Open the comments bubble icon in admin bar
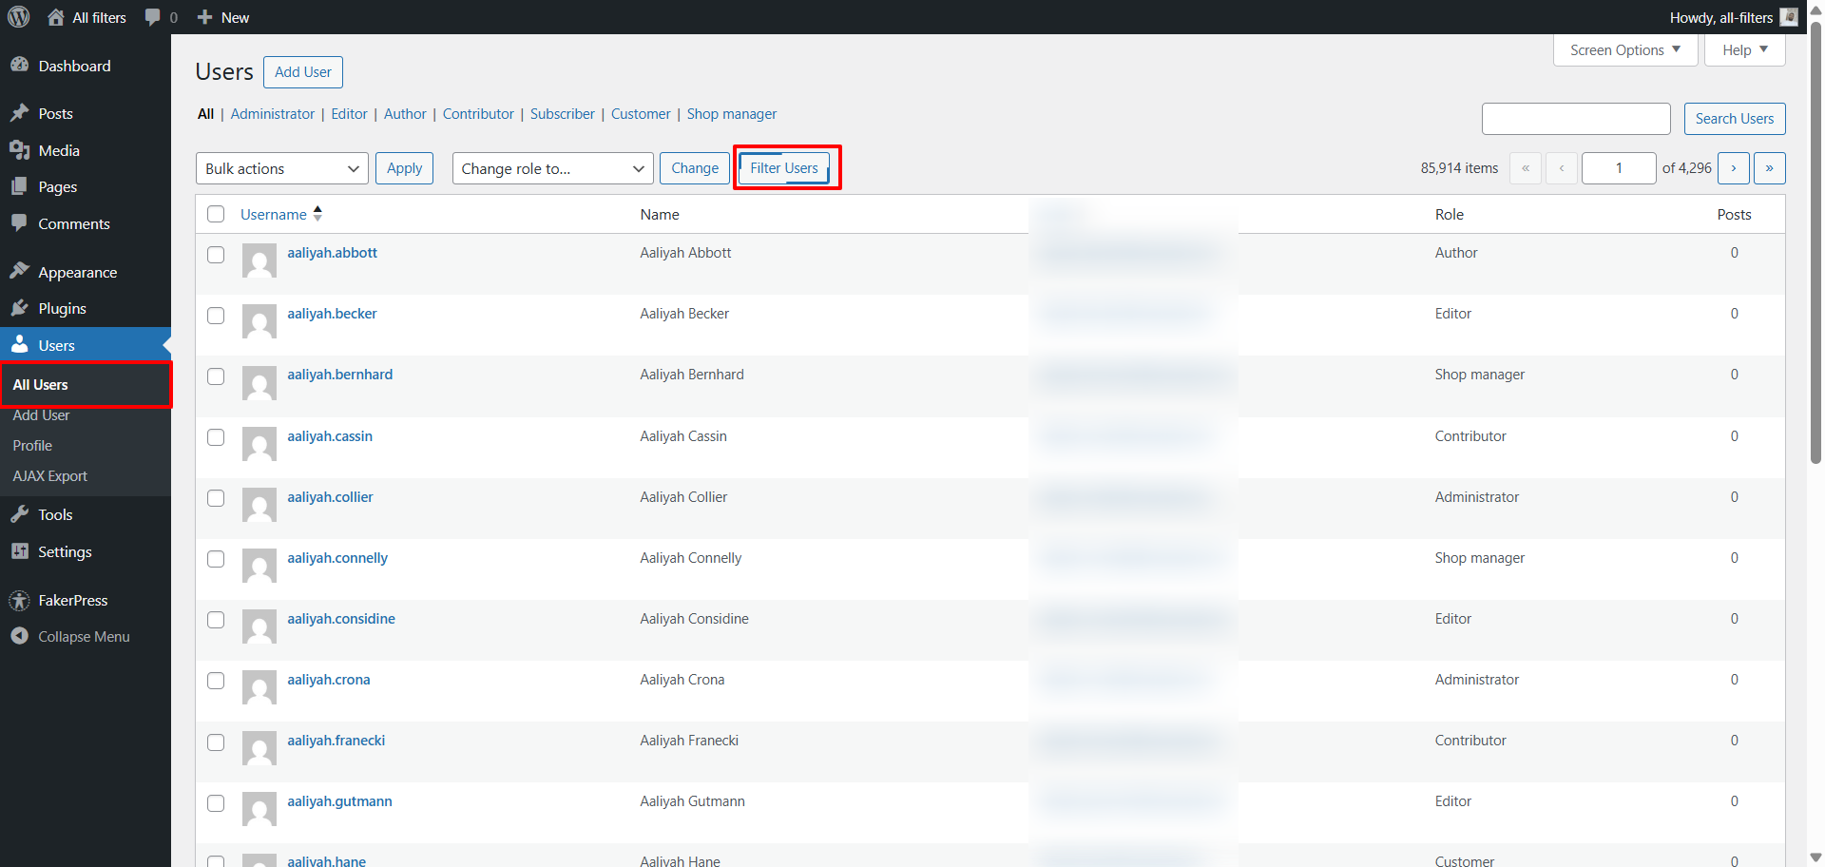Image resolution: width=1825 pixels, height=867 pixels. [152, 17]
